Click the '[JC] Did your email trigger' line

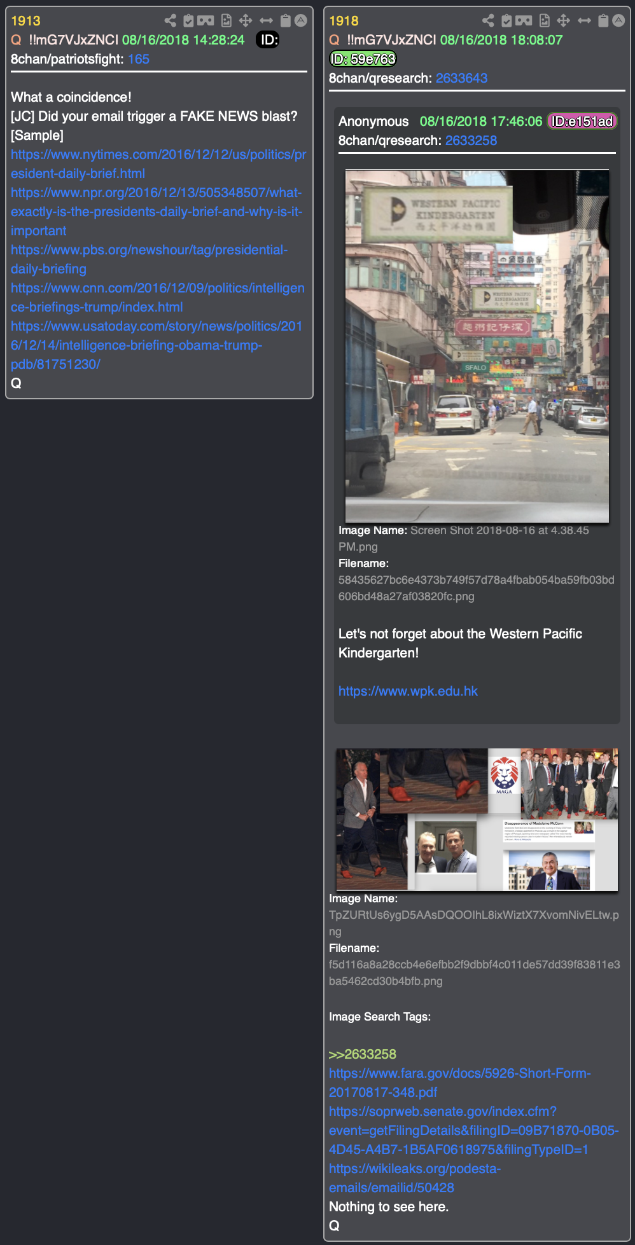(154, 116)
